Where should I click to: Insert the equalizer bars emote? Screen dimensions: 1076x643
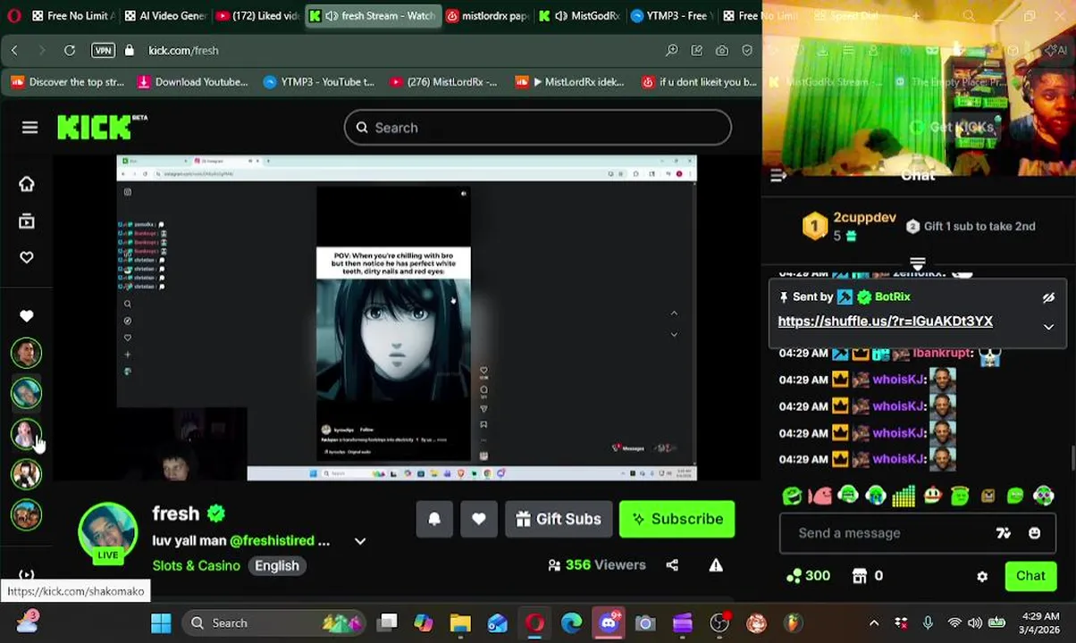(904, 496)
